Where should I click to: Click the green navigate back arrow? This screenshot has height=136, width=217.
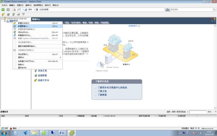[x=3, y=10]
